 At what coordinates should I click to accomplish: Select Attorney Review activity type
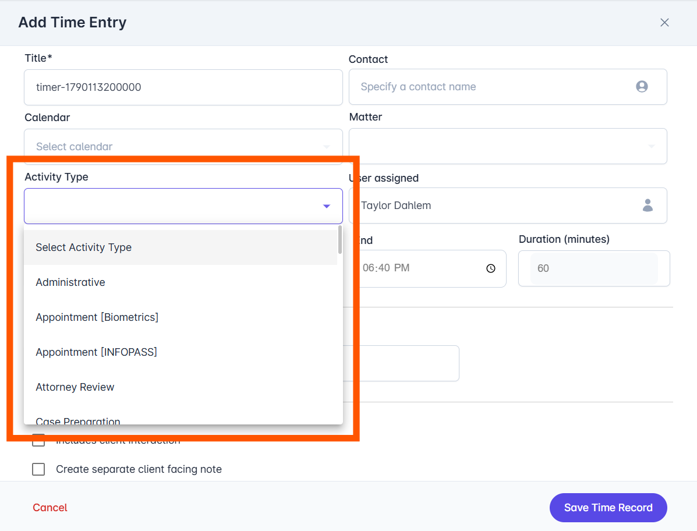(x=181, y=387)
